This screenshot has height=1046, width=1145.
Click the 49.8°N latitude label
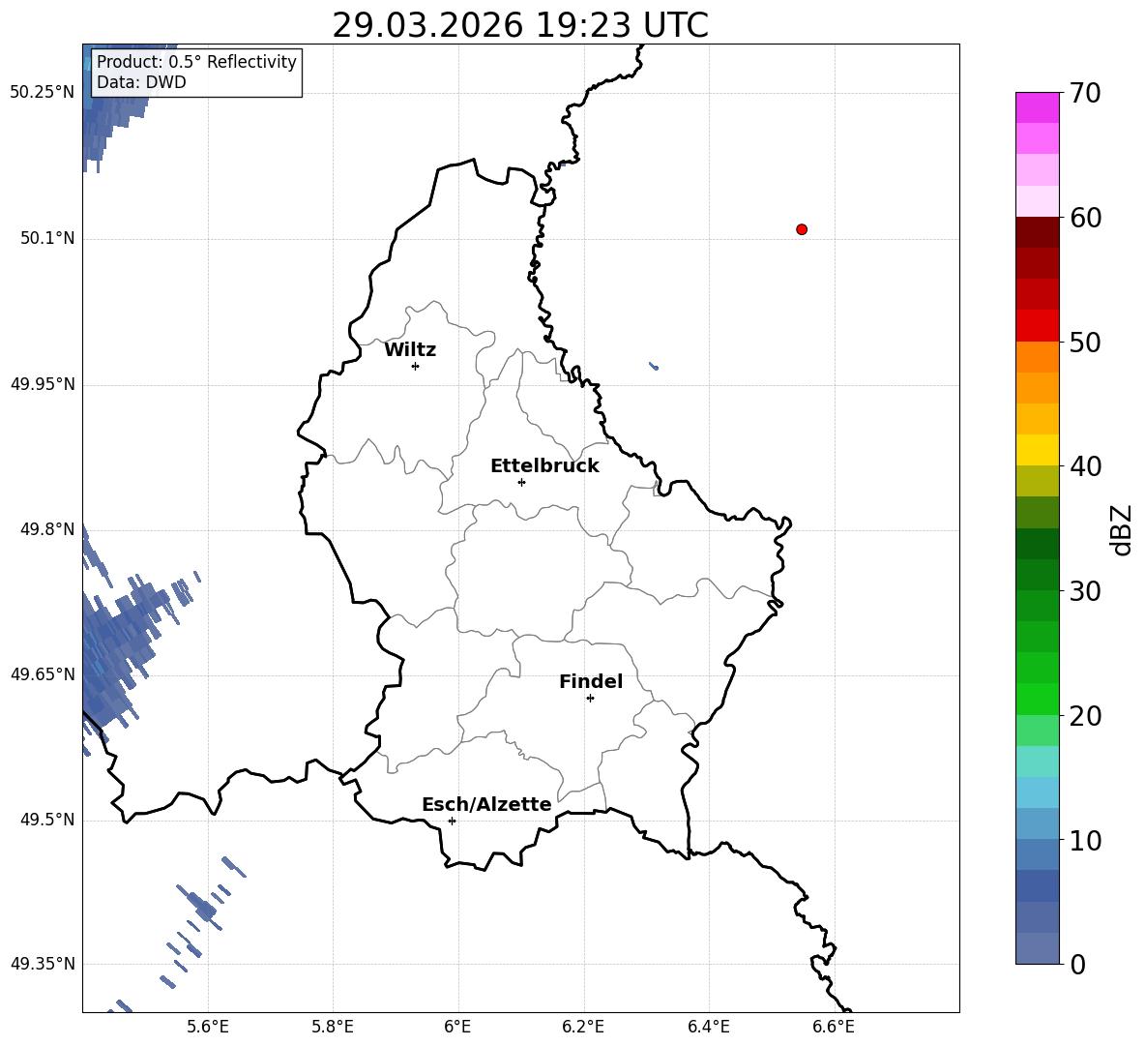[x=47, y=529]
